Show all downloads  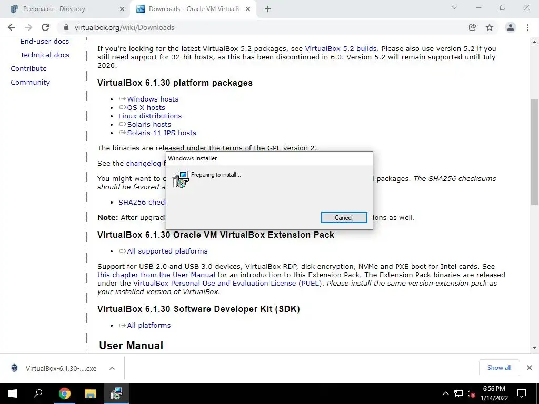tap(499, 368)
